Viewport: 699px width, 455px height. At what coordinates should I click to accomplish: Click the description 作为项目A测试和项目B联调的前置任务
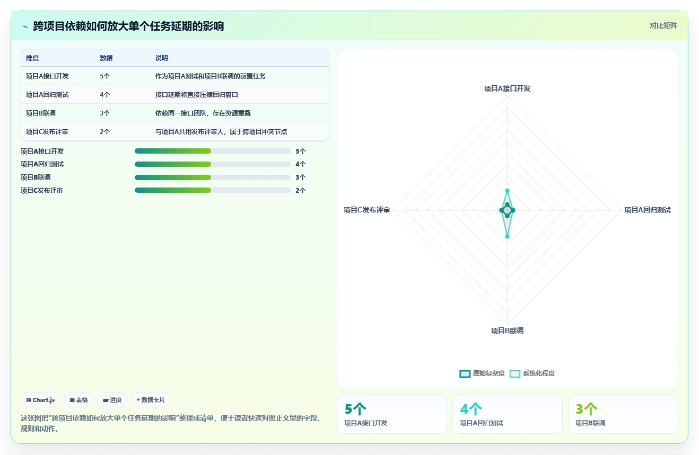pos(211,76)
